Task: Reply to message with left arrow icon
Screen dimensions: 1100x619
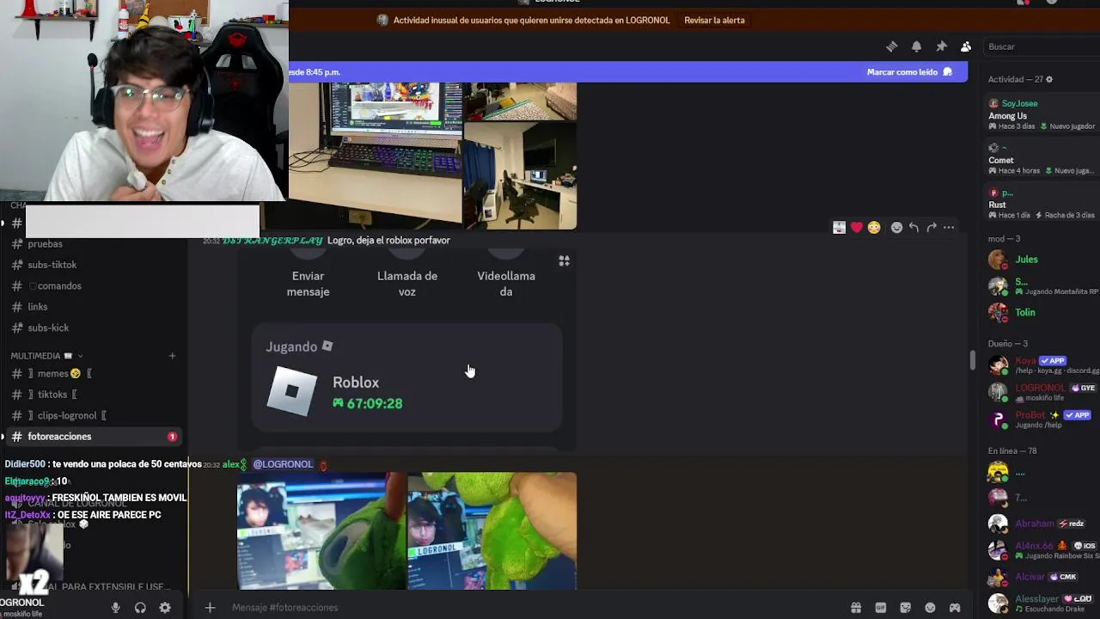Action: [914, 228]
